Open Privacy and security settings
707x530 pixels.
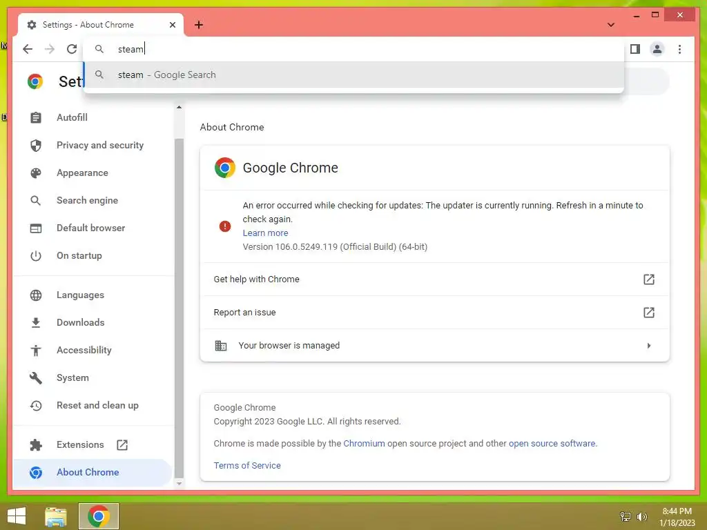tap(99, 145)
